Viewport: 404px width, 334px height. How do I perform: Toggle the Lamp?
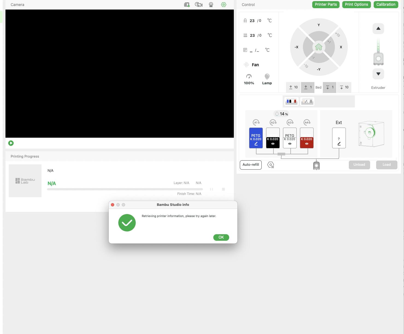[267, 79]
